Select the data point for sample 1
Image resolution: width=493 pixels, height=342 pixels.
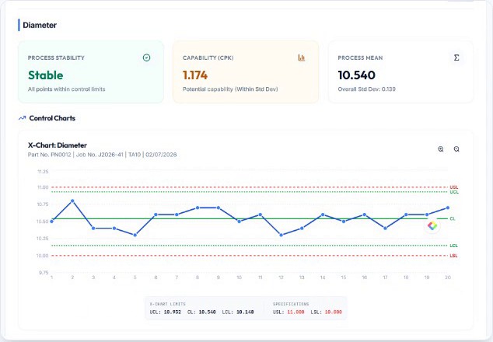[x=52, y=222]
